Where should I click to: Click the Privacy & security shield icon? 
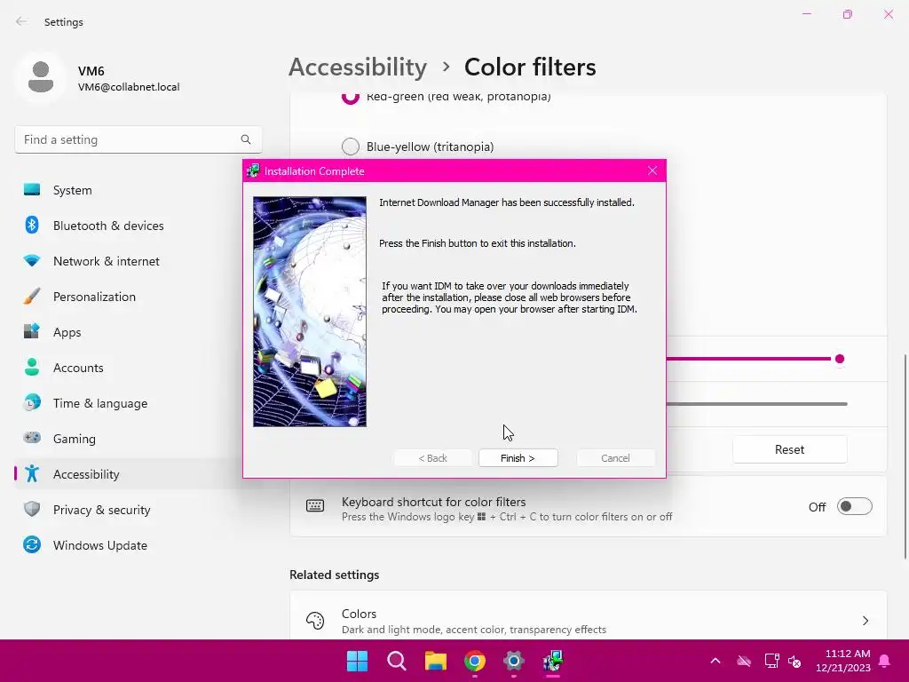[32, 509]
